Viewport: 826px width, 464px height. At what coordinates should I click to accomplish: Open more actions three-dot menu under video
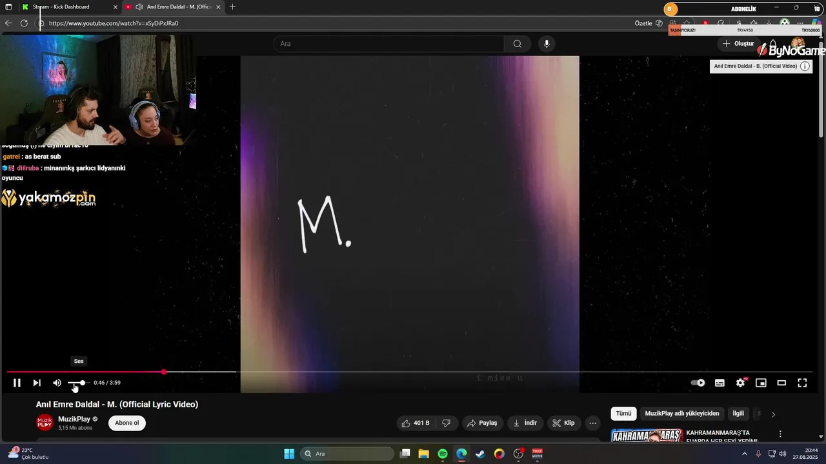point(592,423)
